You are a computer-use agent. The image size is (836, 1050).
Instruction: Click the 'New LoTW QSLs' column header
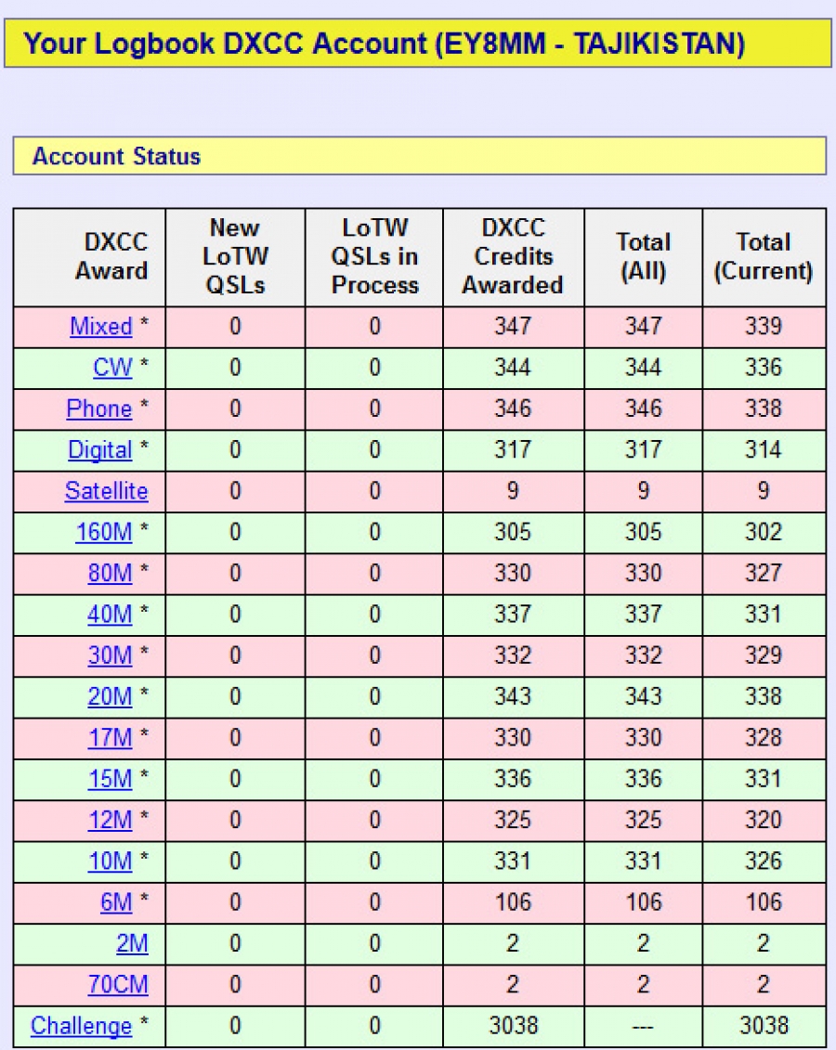click(x=236, y=256)
